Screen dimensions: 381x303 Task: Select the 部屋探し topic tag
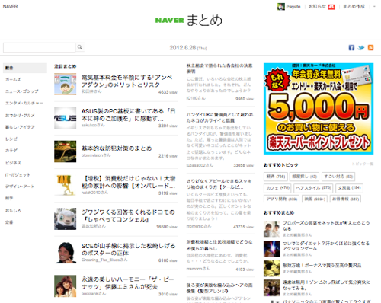(x=304, y=177)
